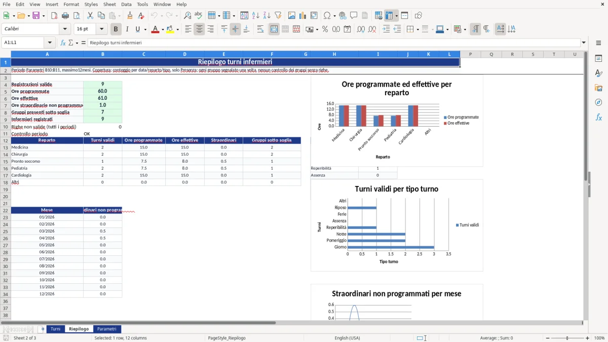Click the Insert Comment icon
The height and width of the screenshot is (342, 608).
pos(354,16)
